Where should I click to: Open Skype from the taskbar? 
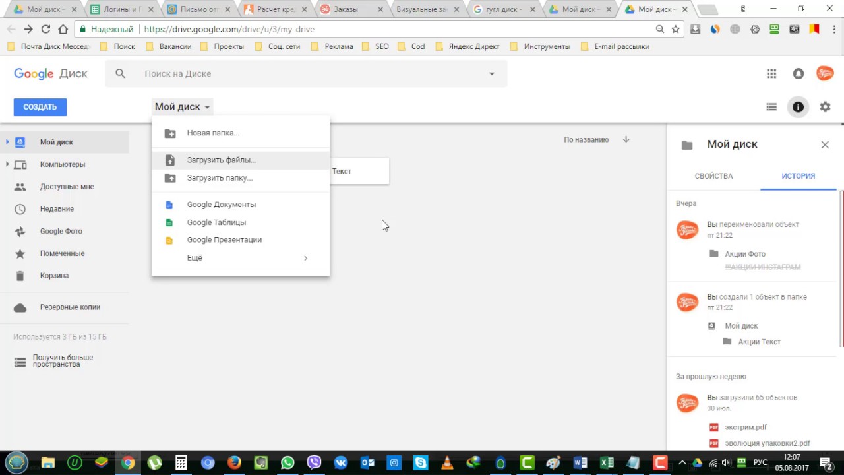click(421, 463)
